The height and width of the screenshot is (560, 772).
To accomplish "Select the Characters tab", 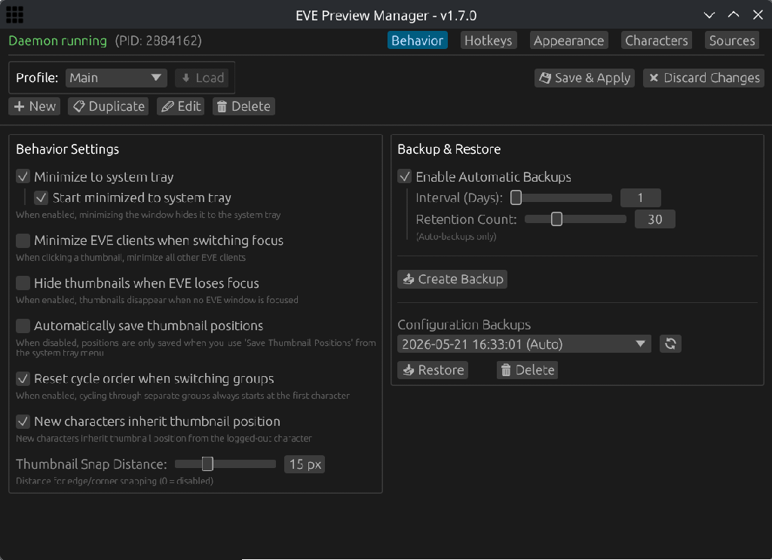I will pos(657,41).
